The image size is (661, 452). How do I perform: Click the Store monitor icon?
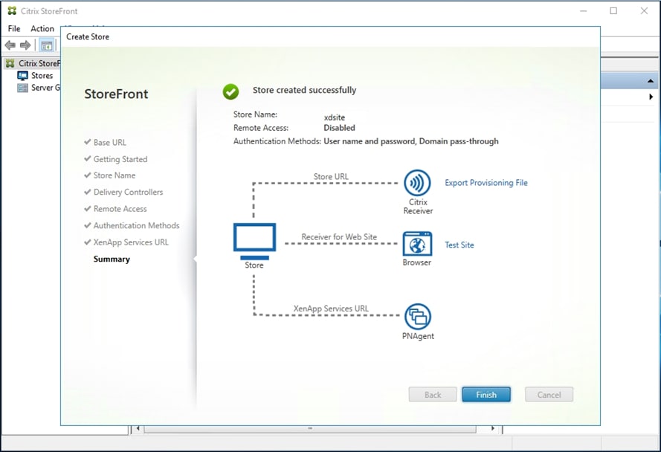(x=254, y=242)
